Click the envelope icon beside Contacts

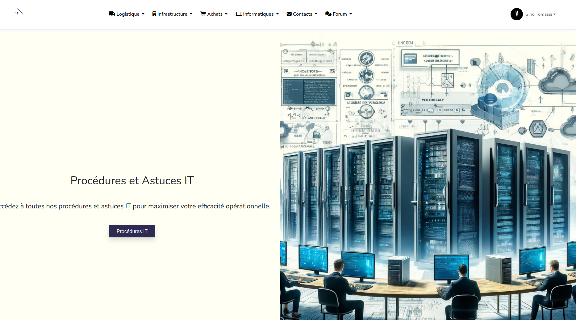289,14
